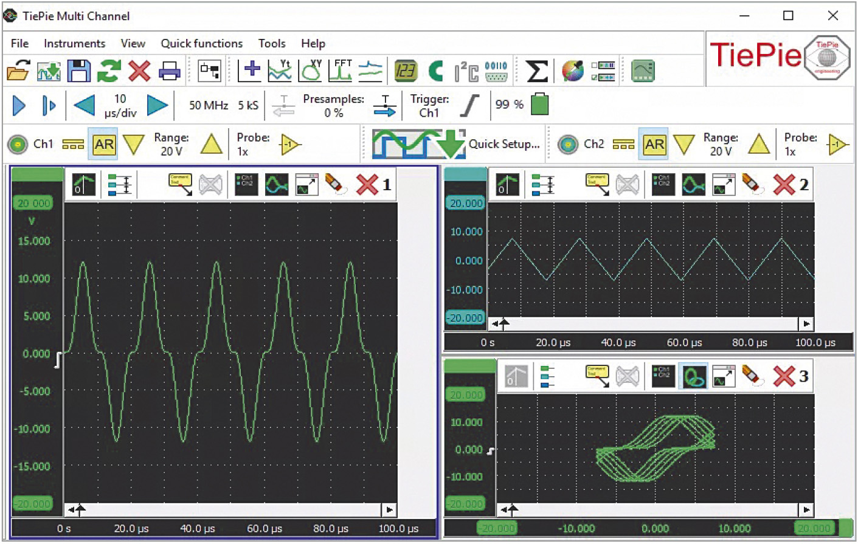The image size is (858, 544).
Task: Toggle the Ch2 channel enable button
Action: tap(568, 145)
